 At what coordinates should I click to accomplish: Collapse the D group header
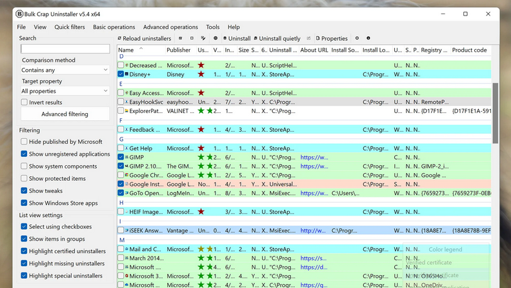click(121, 56)
